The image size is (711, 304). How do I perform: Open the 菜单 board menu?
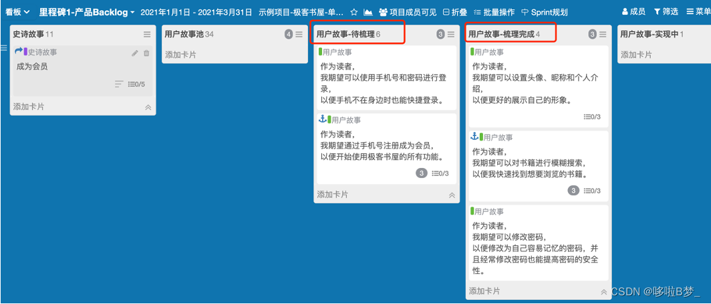(x=698, y=12)
